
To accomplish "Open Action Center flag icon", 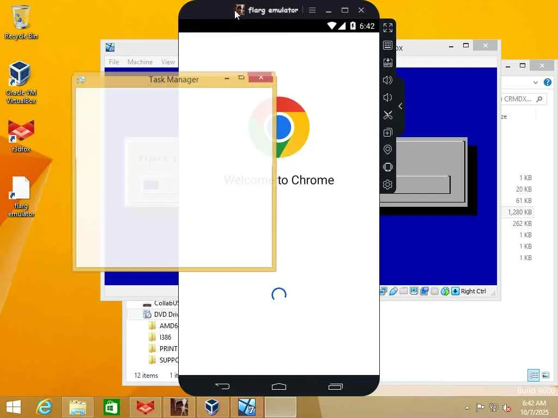I will tap(480, 408).
